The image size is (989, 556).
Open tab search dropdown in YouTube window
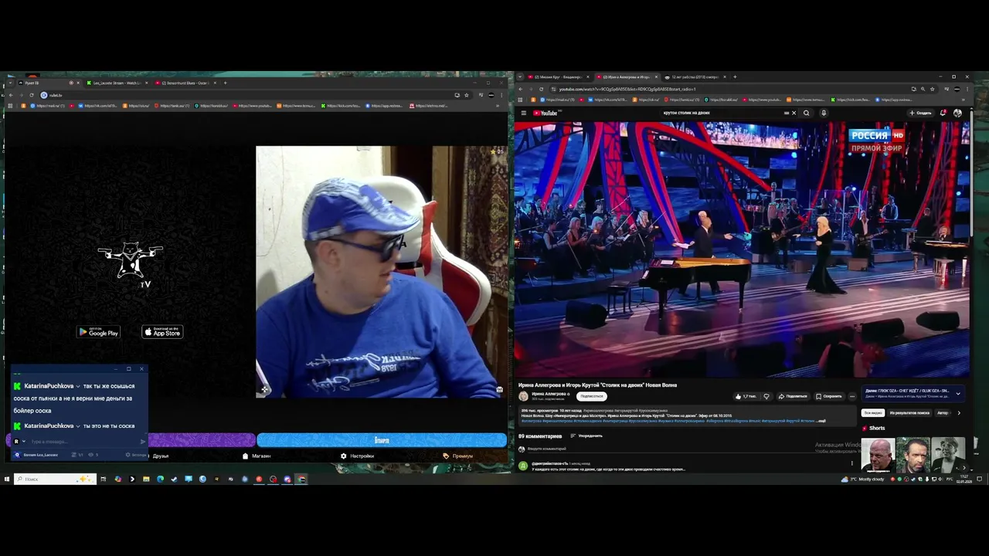[520, 76]
